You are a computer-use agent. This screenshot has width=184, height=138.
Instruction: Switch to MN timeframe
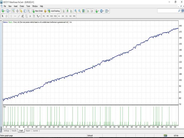click(74, 16)
